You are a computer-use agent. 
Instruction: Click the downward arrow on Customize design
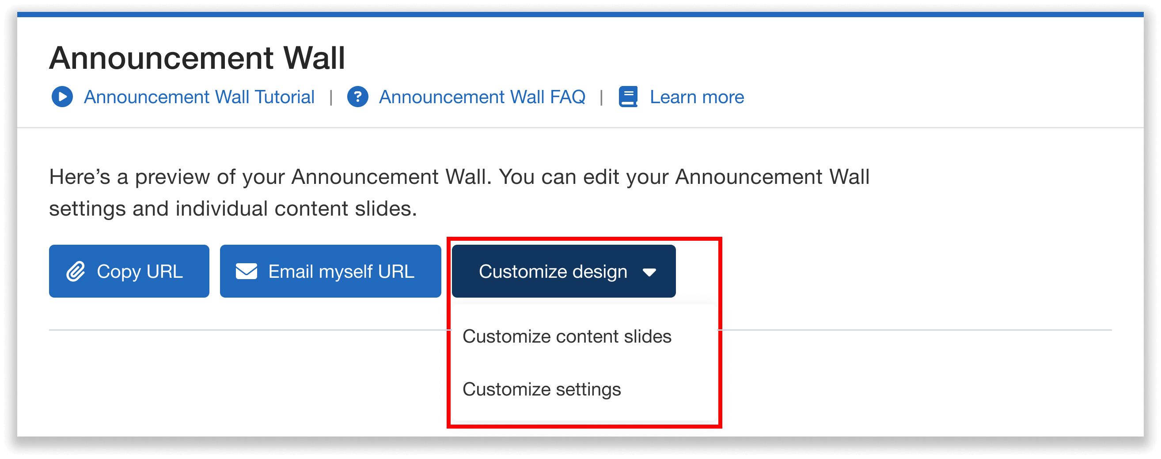[649, 272]
